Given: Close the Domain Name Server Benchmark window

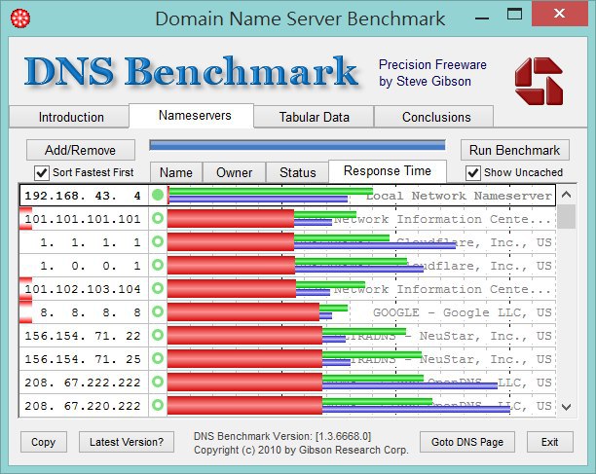Looking at the screenshot, I should tap(560, 14).
